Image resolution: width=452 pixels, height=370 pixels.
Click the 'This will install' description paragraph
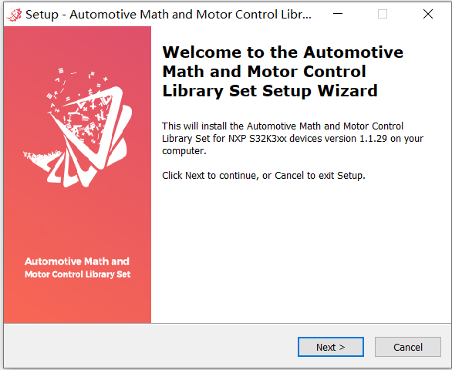click(x=292, y=138)
